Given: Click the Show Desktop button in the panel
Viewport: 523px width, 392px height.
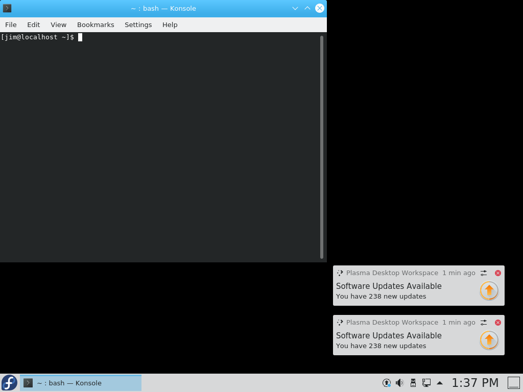Looking at the screenshot, I should [514, 383].
